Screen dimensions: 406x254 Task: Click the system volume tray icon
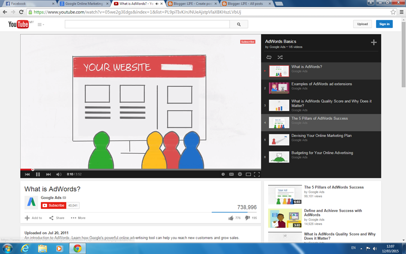pos(375,248)
